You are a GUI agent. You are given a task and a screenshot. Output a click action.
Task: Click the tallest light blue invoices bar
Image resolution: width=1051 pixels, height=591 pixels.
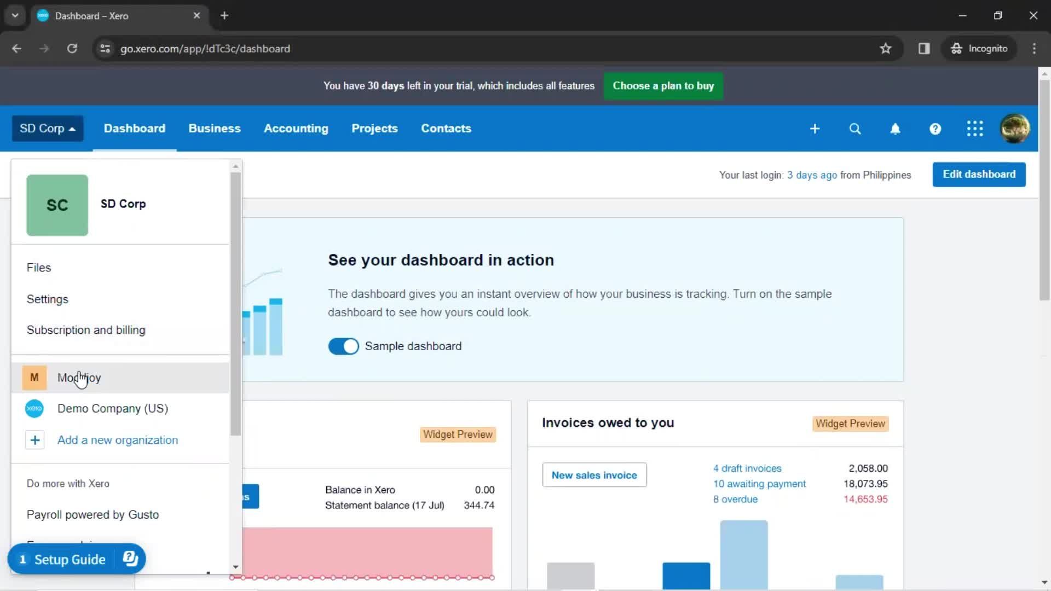point(743,555)
